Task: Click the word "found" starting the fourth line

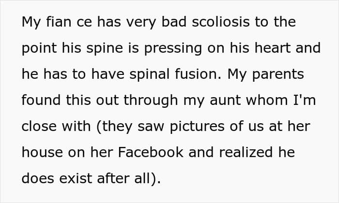Action: coord(40,100)
